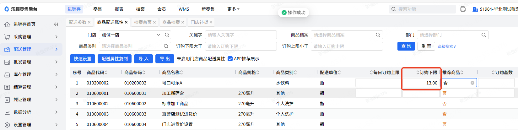Open the 报表 top menu
The width and height of the screenshot is (518, 130).
119,9
